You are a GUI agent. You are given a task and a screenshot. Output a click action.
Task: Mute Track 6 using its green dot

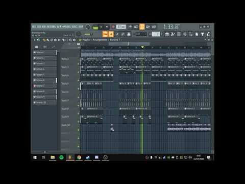coord(79,97)
